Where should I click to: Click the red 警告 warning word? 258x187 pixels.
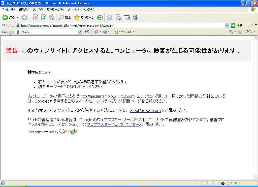point(12,51)
